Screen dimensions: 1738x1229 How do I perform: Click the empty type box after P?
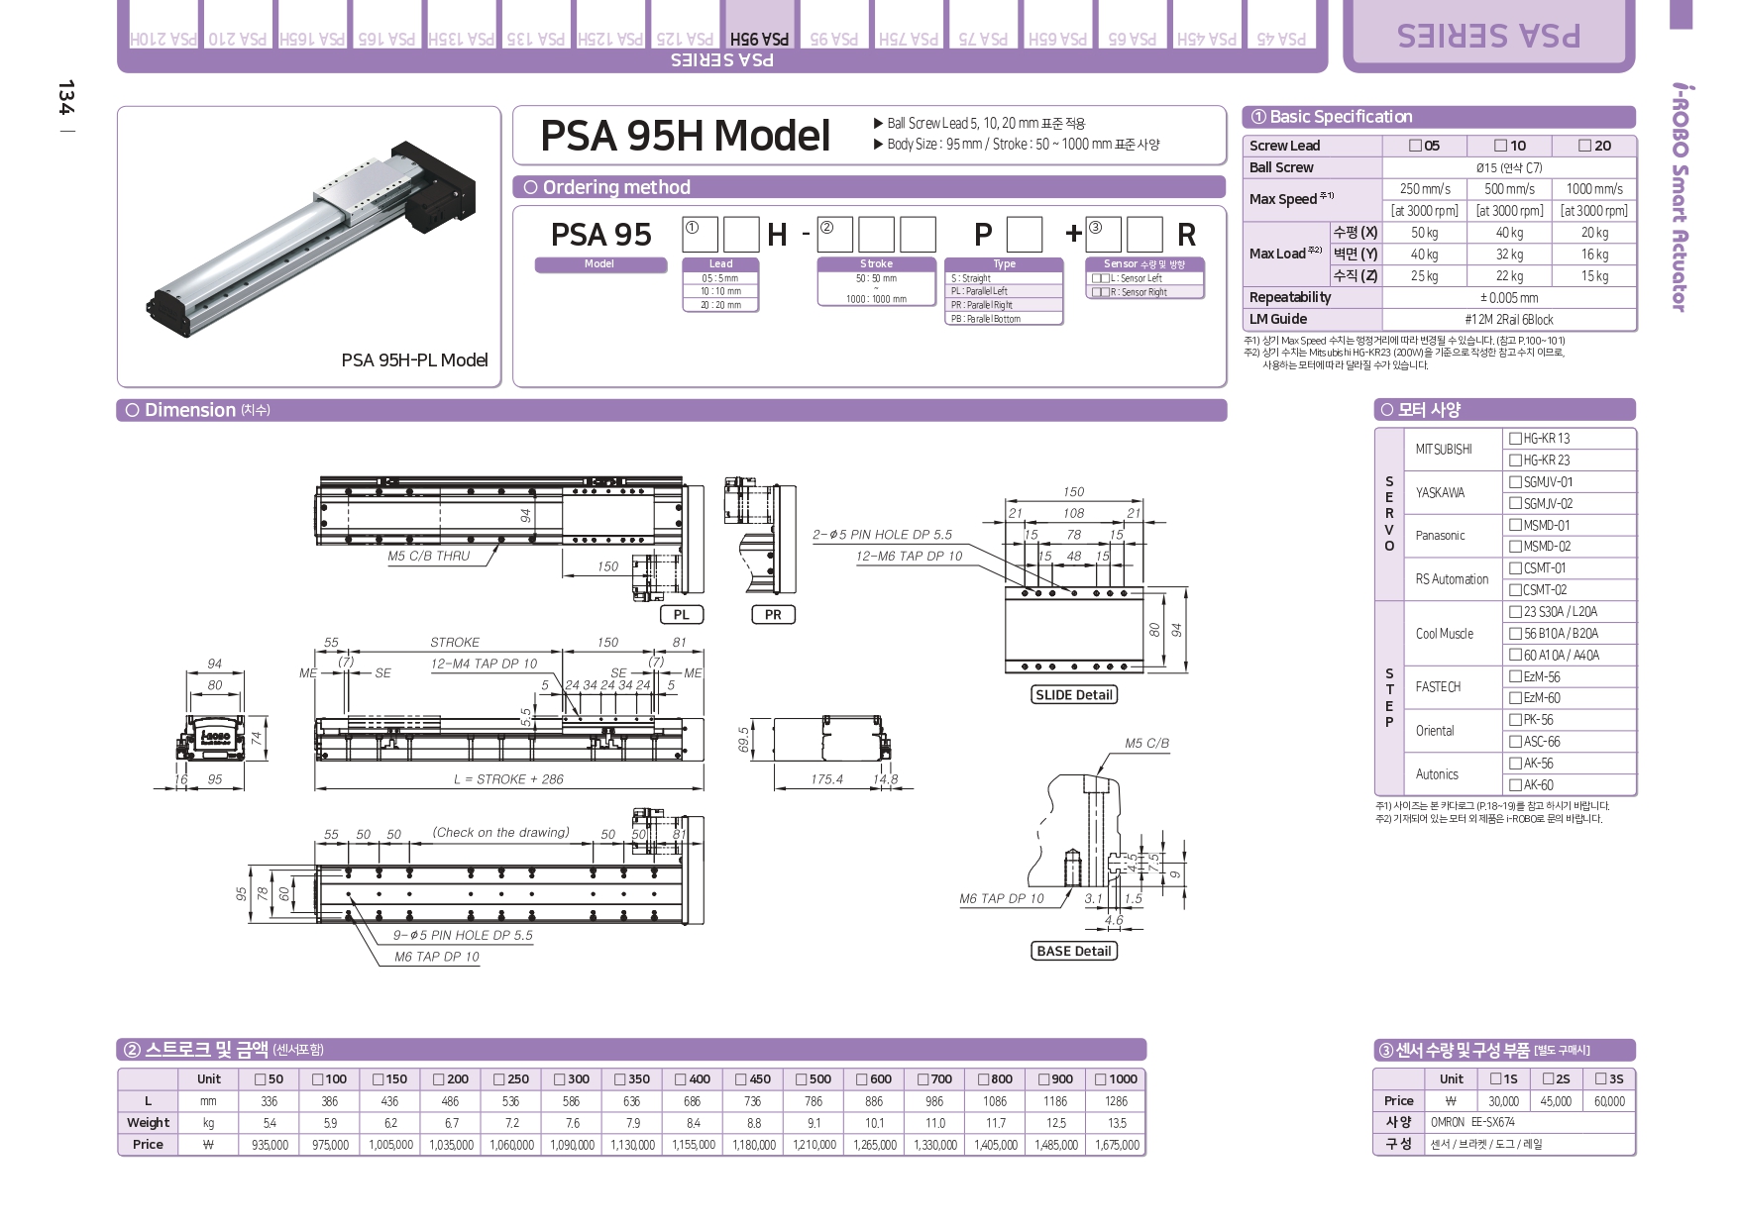pyautogui.click(x=1024, y=235)
